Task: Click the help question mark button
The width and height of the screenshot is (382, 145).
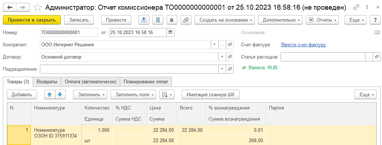Action: [x=374, y=20]
